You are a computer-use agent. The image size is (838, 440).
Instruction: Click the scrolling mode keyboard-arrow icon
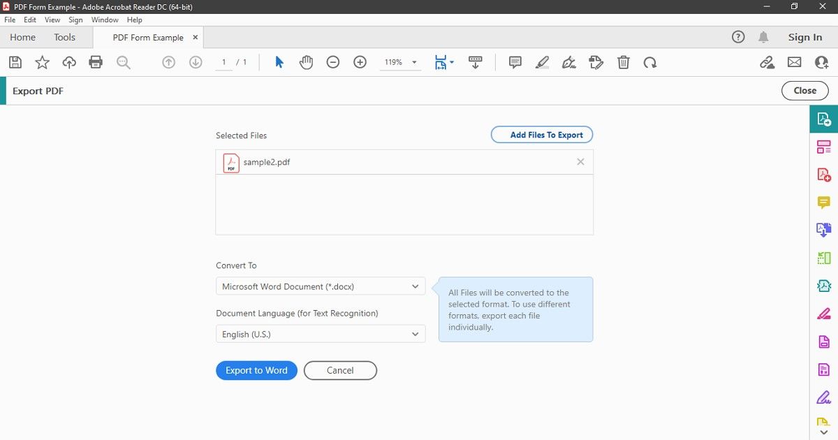point(476,62)
